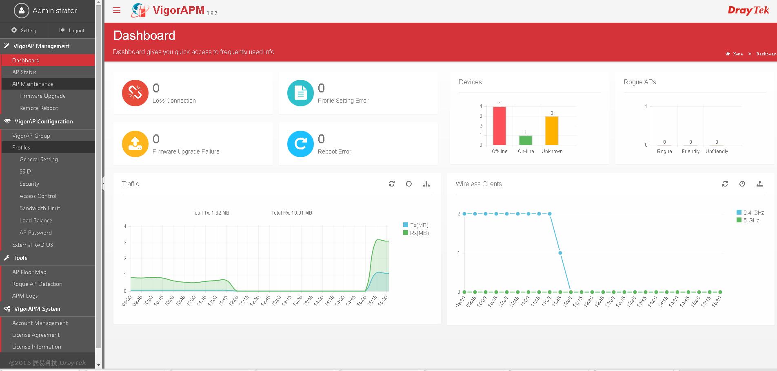Open the Traffic chart time range clock
Screen dimensions: 777x371
409,184
